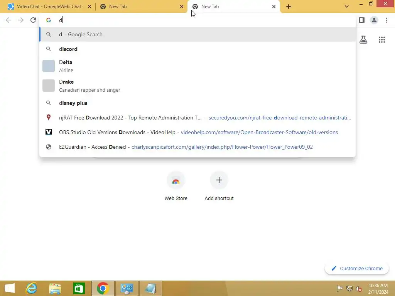Switch to the middle New Tab
Image resolution: width=395 pixels, height=296 pixels.
coord(141,7)
